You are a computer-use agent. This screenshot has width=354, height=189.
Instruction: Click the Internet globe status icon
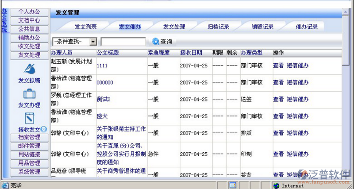coord(276,185)
